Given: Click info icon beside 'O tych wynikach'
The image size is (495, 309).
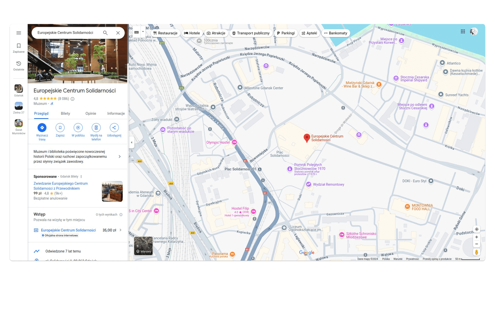Looking at the screenshot, I should [x=121, y=214].
